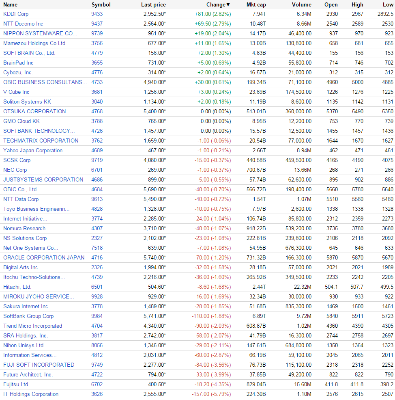The height and width of the screenshot is (400, 395).
Task: Sort by the High column header
Action: tap(357, 4)
